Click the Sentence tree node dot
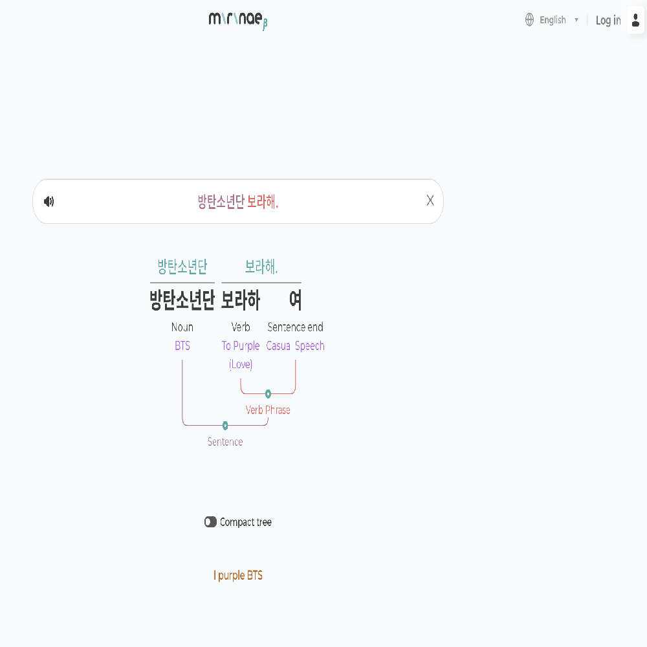647x647 pixels. pos(225,425)
